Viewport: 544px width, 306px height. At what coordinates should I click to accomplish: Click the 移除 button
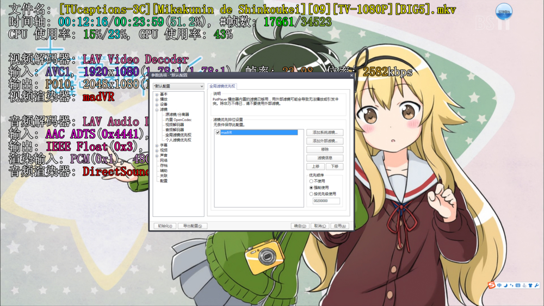click(325, 149)
